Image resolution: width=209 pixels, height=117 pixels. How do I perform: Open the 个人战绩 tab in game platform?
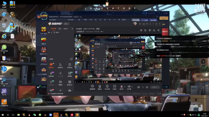click(144, 20)
